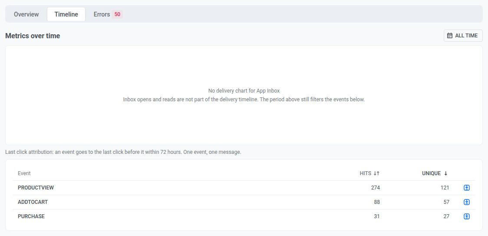The width and height of the screenshot is (488, 236).
Task: Download the PRODUCTVIEW event data
Action: pyautogui.click(x=467, y=188)
